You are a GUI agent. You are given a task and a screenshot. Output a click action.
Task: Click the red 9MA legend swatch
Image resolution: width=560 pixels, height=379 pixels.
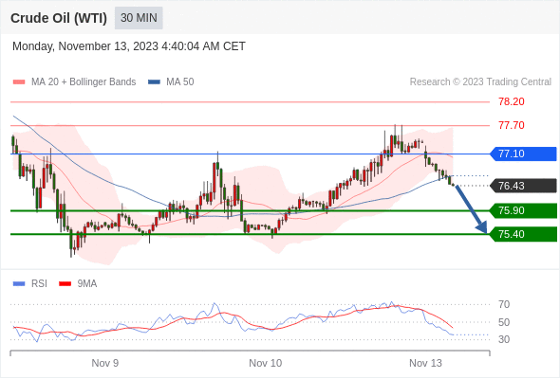[x=65, y=284]
